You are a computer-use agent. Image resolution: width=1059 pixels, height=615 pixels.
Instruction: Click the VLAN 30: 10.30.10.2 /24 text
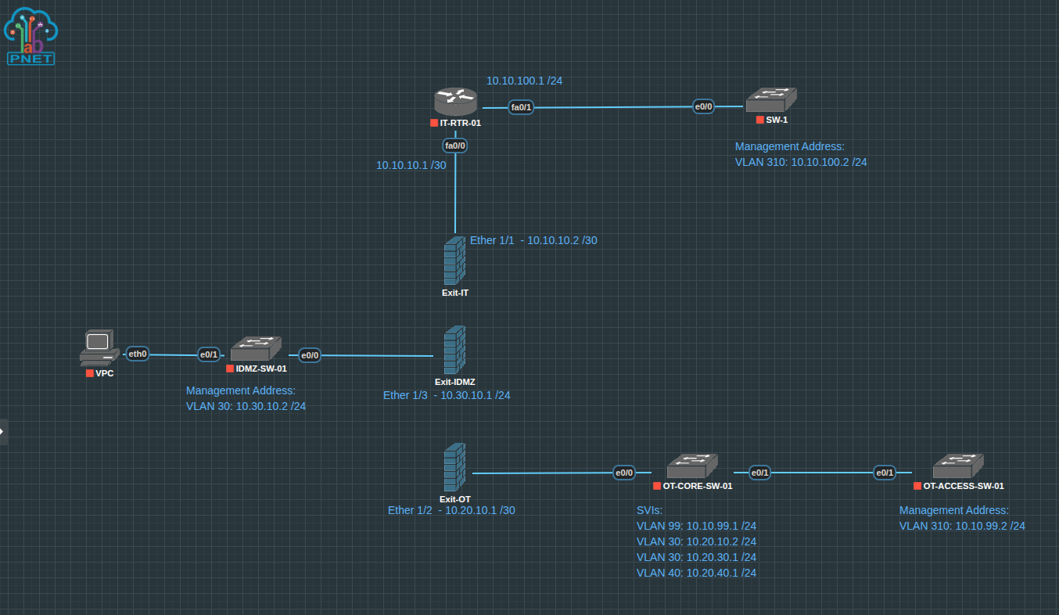pos(246,406)
